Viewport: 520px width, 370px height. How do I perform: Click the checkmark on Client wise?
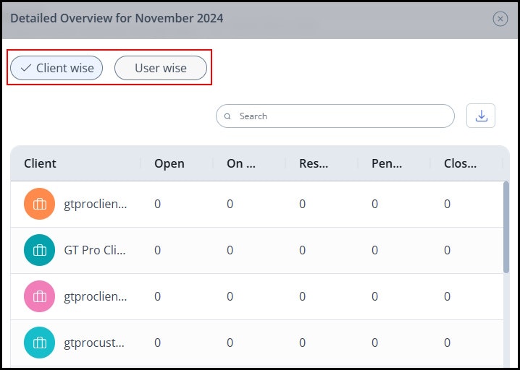(26, 68)
